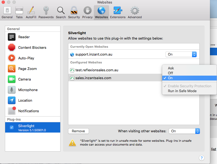Open the help question mark button
The width and height of the screenshot is (217, 164).
(202, 158)
